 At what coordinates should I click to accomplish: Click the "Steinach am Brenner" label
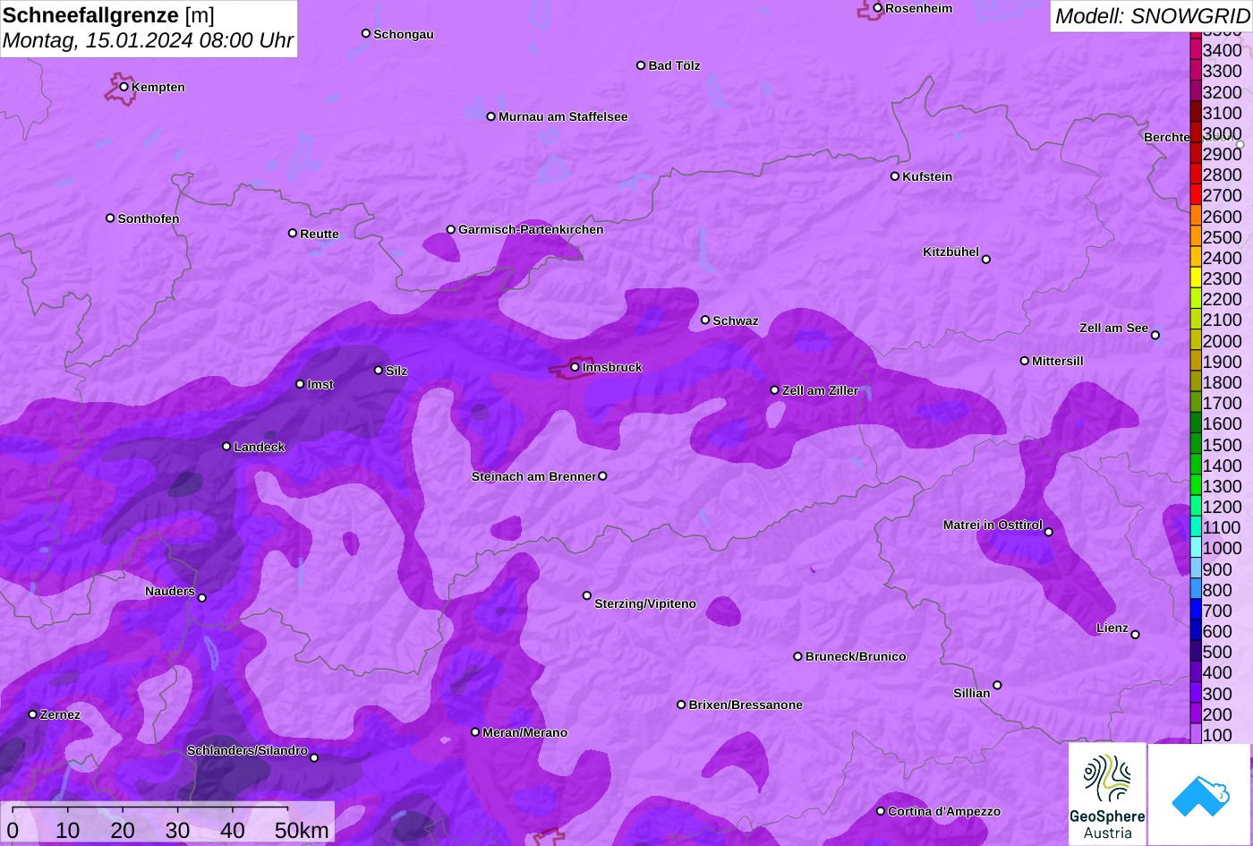point(533,476)
